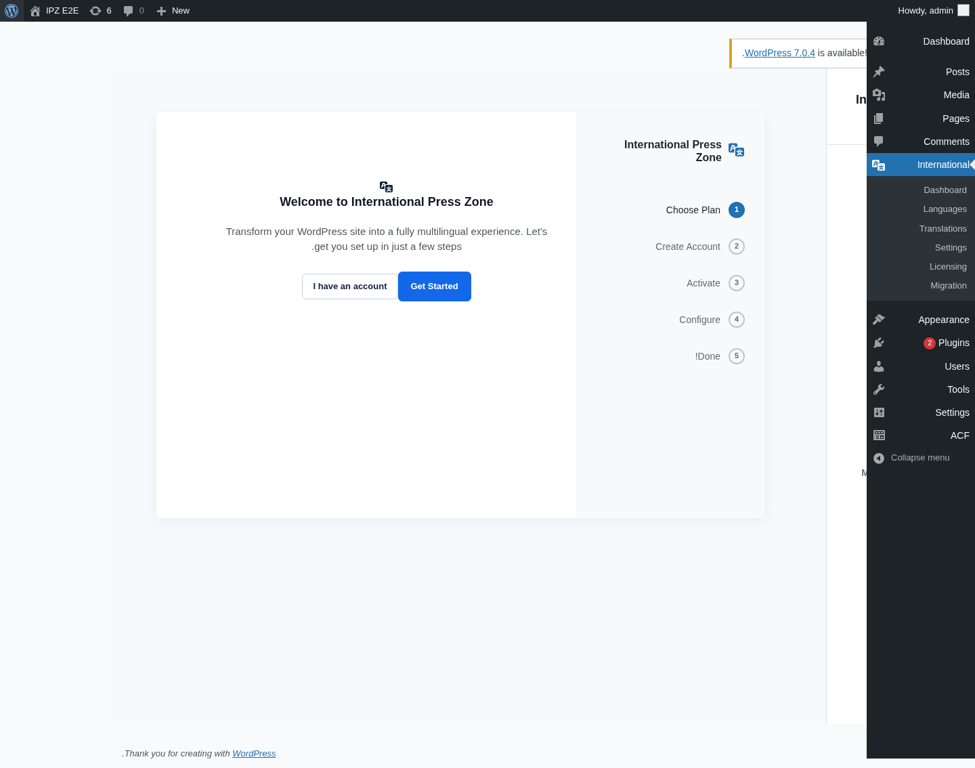975x768 pixels.
Task: Click the Howdy, admin account link
Action: click(926, 11)
